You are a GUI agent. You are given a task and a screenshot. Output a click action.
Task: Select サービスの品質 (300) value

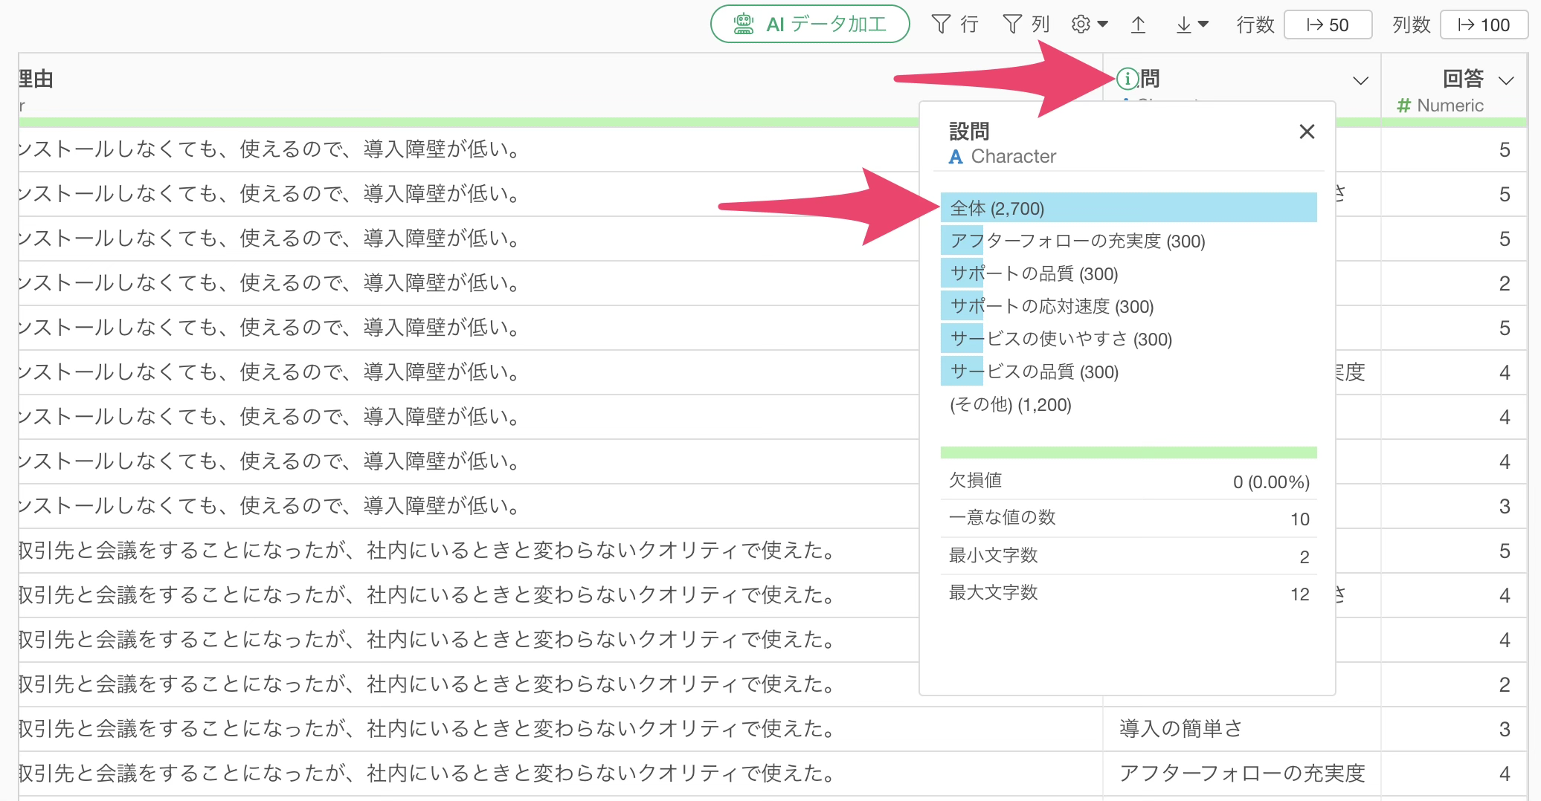click(x=1034, y=372)
